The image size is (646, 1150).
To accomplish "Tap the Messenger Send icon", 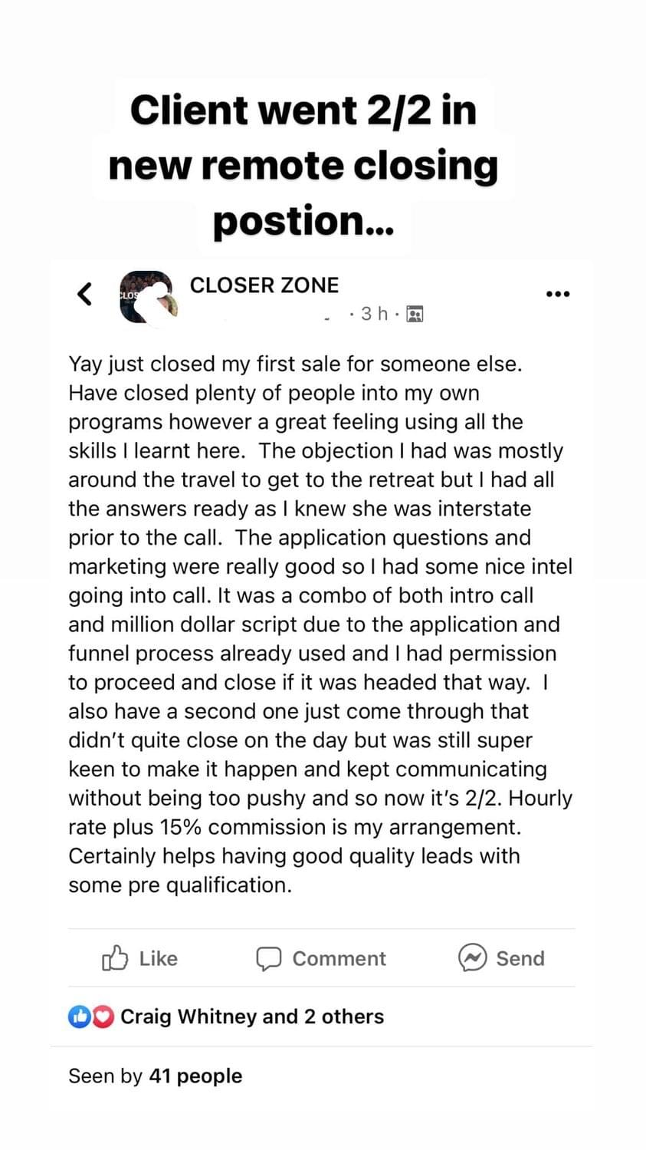I will tap(472, 957).
